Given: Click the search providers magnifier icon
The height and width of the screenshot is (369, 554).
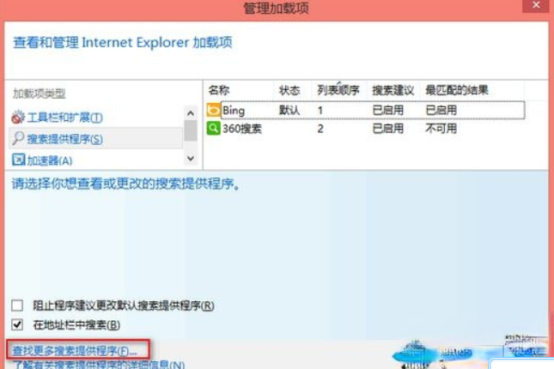Looking at the screenshot, I should 18,138.
